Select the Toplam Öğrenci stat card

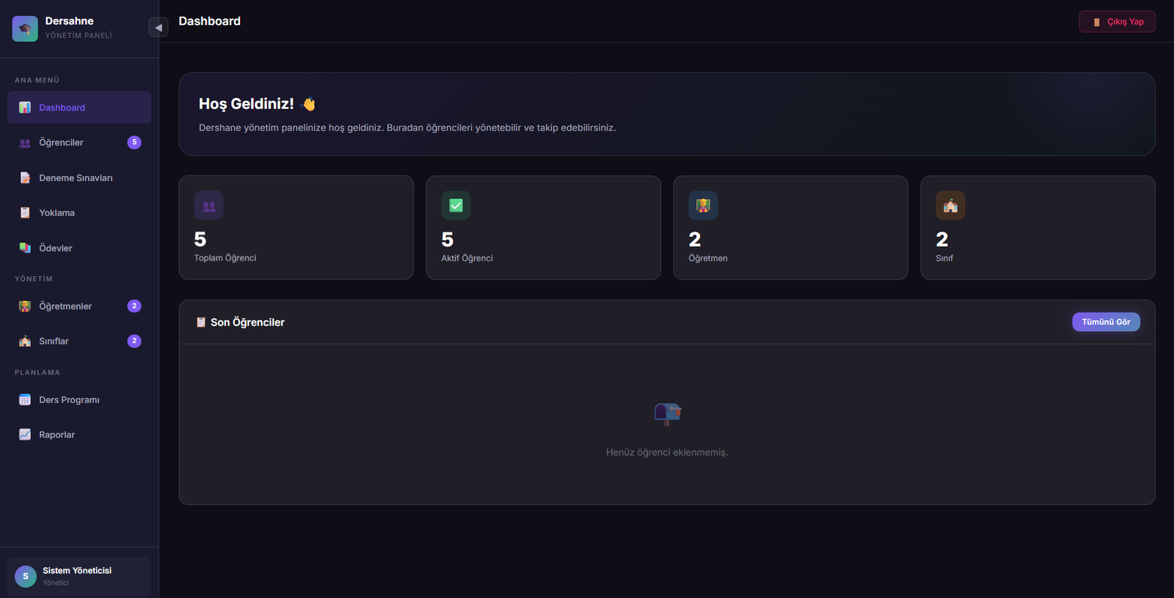pyautogui.click(x=296, y=227)
